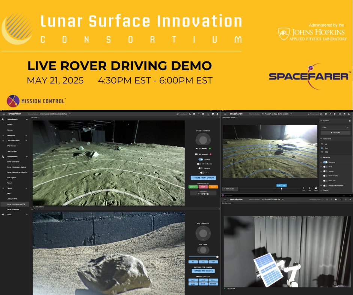Close the Data Explorer Timeline tab

point(237,118)
